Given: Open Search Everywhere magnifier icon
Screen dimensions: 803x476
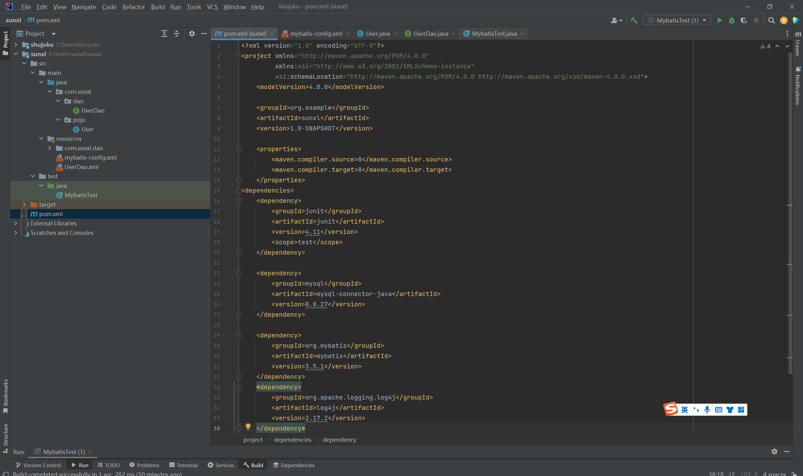Looking at the screenshot, I should click(x=772, y=20).
